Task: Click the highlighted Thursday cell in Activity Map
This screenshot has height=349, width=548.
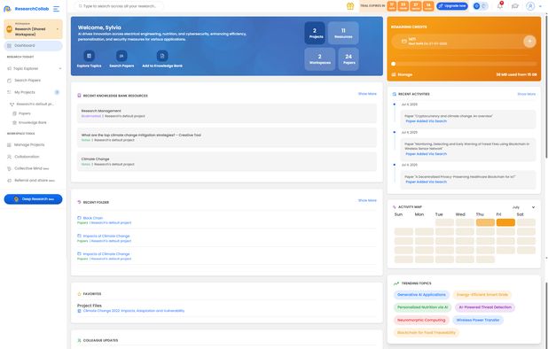Action: coord(485,222)
